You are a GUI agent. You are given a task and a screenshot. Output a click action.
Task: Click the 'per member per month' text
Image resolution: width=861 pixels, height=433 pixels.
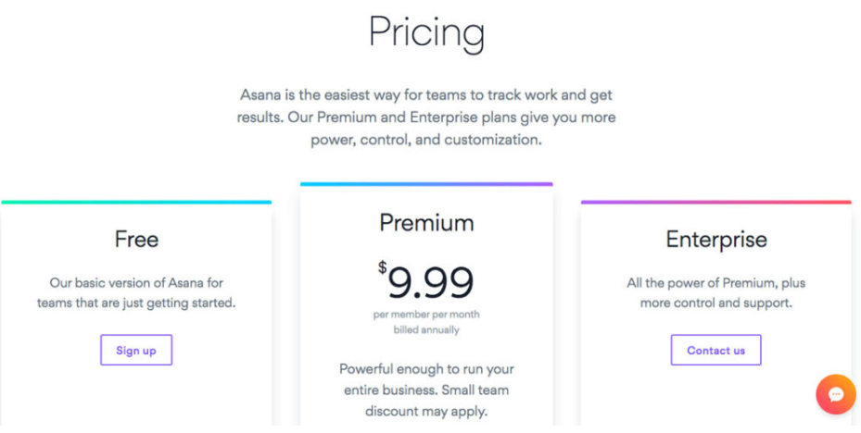tap(426, 315)
